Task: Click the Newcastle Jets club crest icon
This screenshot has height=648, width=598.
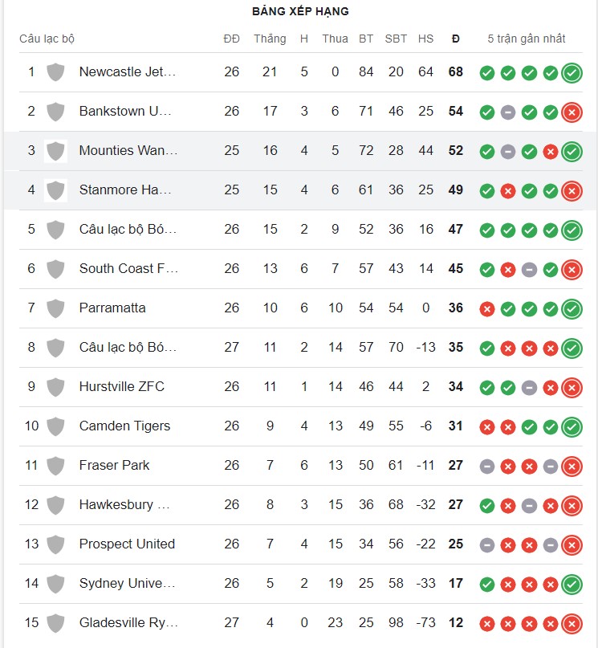Action: pyautogui.click(x=55, y=72)
